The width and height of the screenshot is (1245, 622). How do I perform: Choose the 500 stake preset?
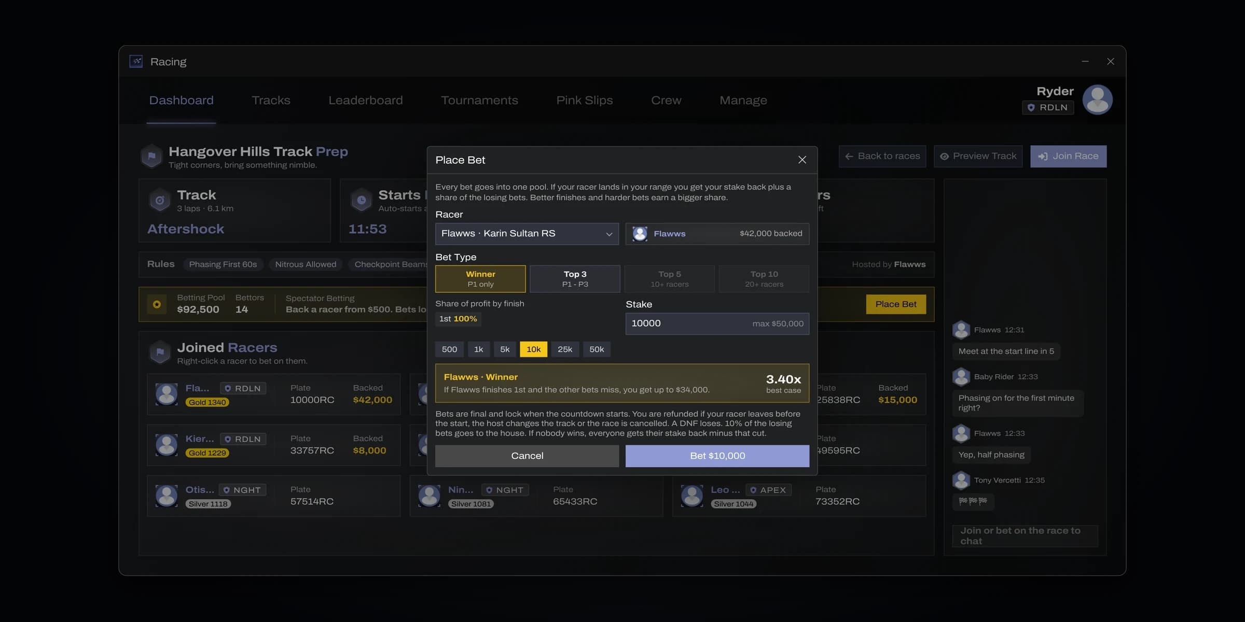pyautogui.click(x=449, y=349)
